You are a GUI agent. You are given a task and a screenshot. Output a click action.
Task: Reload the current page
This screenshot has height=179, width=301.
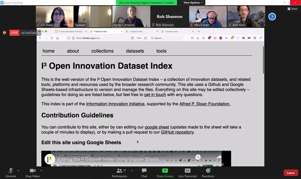tap(52, 38)
